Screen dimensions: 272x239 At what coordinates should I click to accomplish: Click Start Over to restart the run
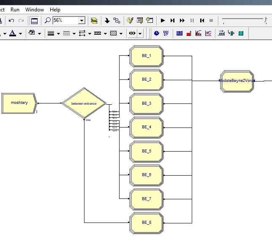(202, 20)
